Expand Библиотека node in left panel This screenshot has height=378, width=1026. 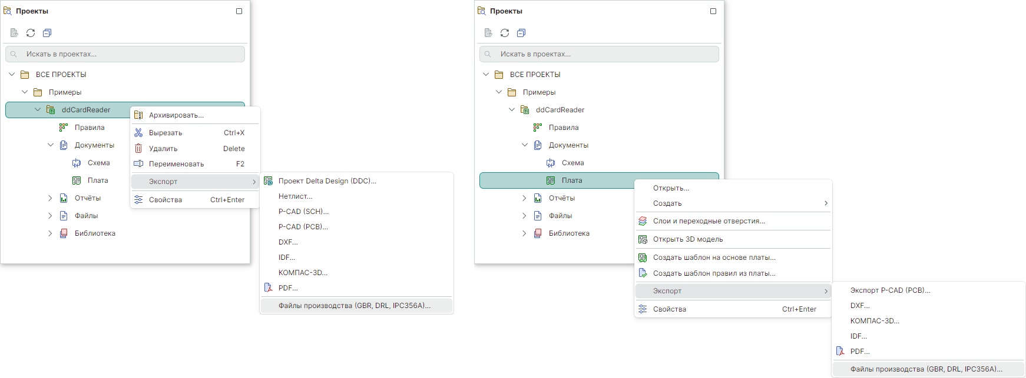[x=51, y=233]
